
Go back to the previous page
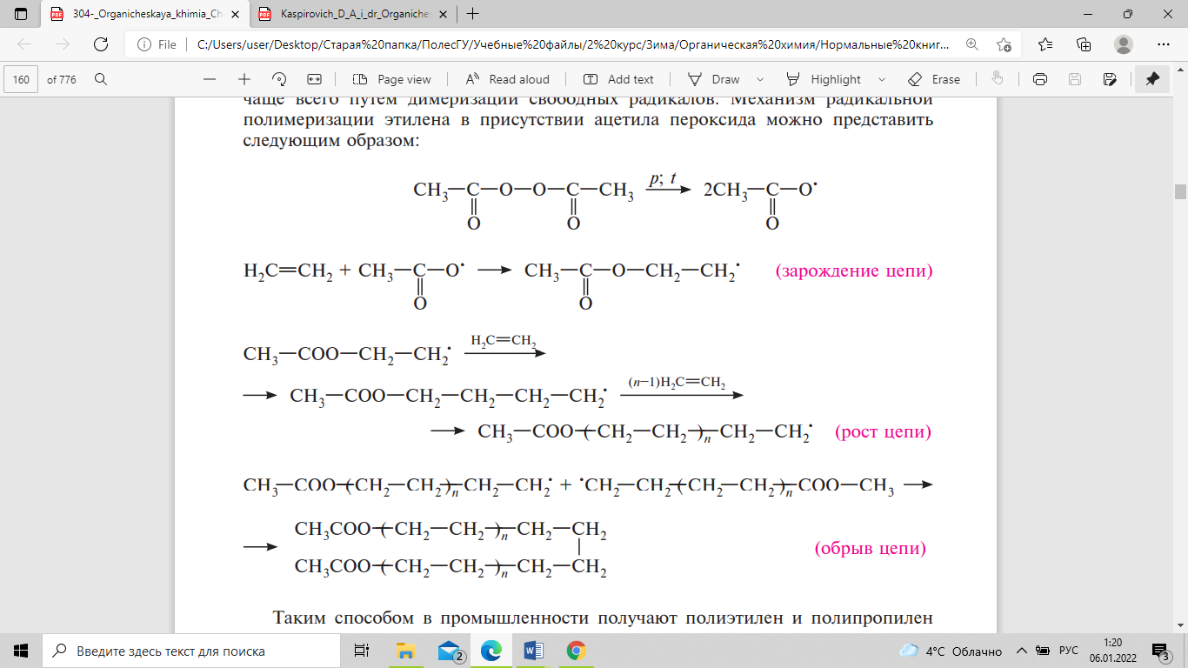24,44
